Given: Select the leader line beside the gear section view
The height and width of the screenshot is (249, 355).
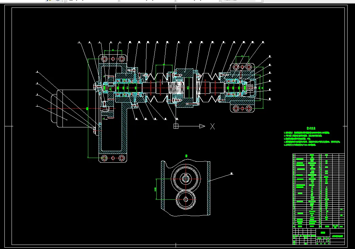Looking at the screenshot, I should pyautogui.click(x=220, y=177).
